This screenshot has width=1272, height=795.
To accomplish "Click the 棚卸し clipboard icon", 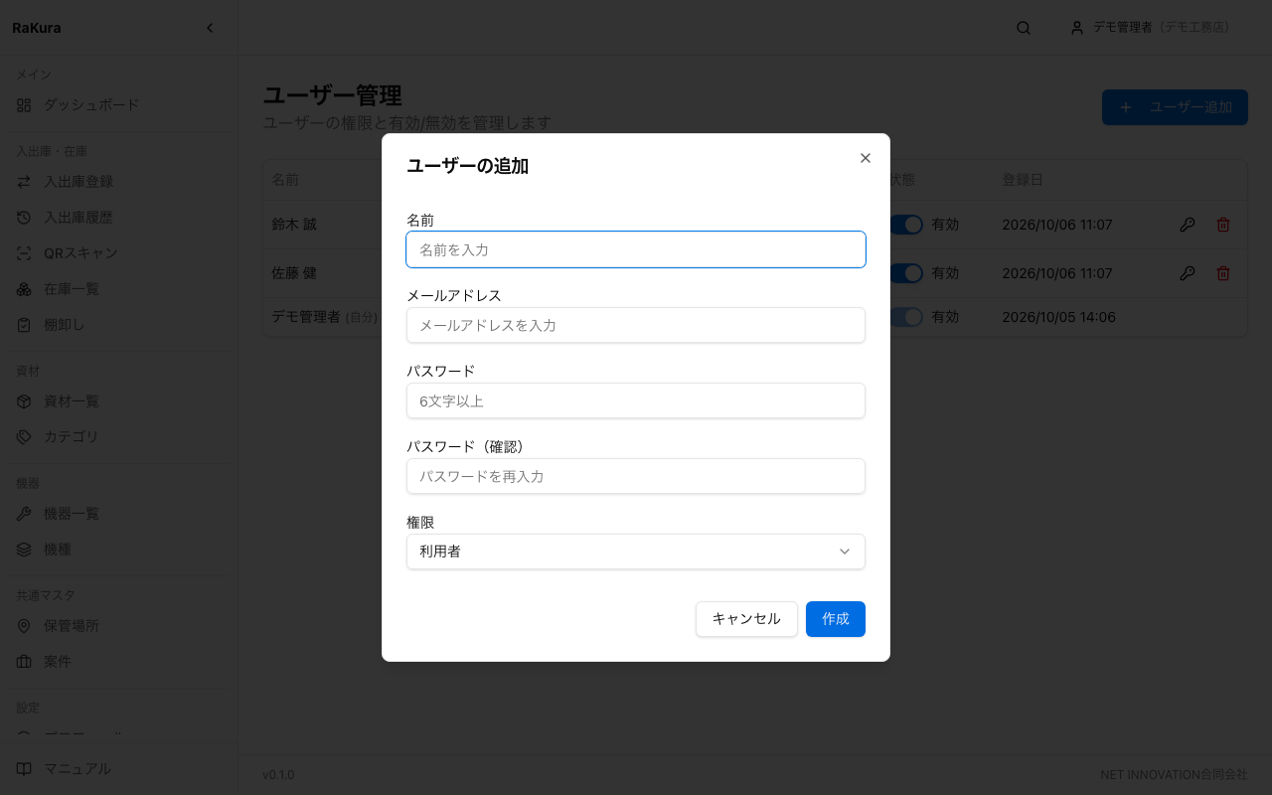I will coord(24,325).
